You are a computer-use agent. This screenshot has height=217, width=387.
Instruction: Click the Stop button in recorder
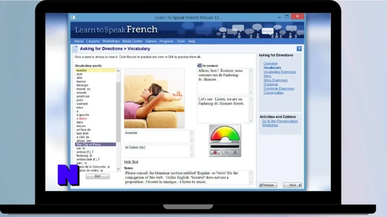click(x=235, y=153)
